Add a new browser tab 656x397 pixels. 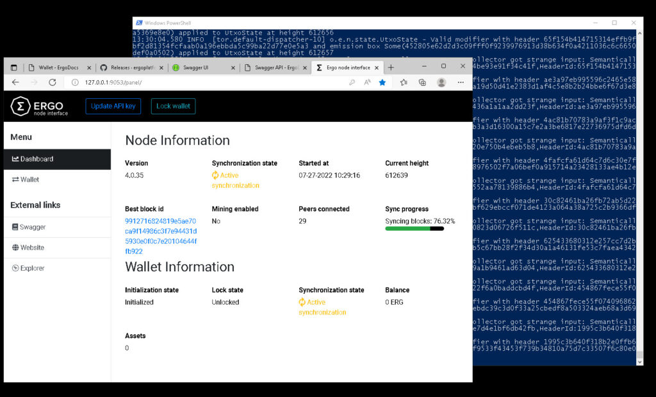pyautogui.click(x=391, y=67)
